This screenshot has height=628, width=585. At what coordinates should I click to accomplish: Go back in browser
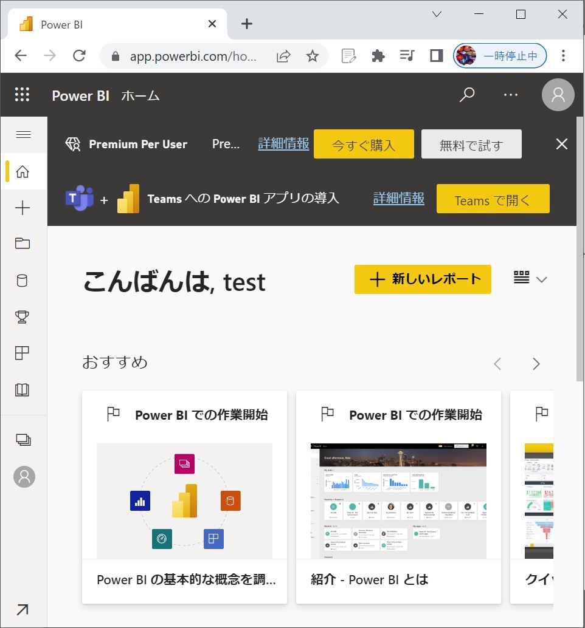point(21,56)
